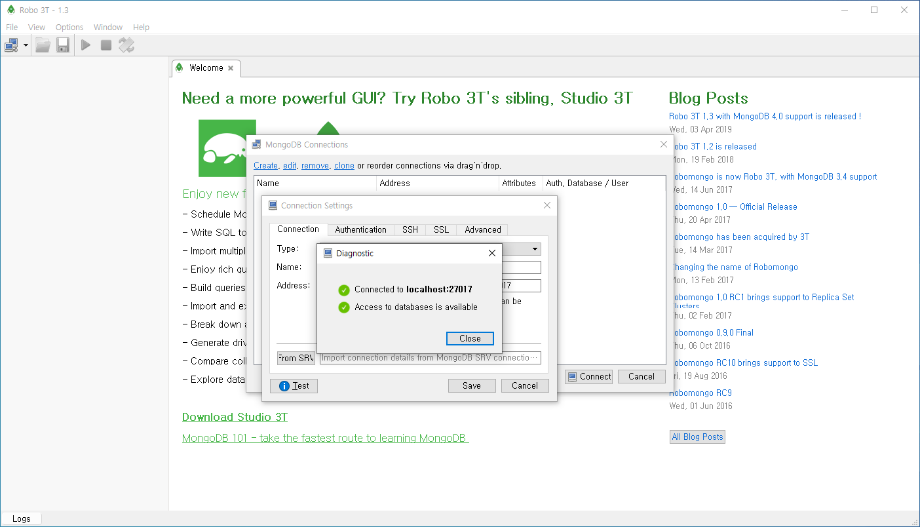Click the Create connection link
920x527 pixels.
coord(265,166)
